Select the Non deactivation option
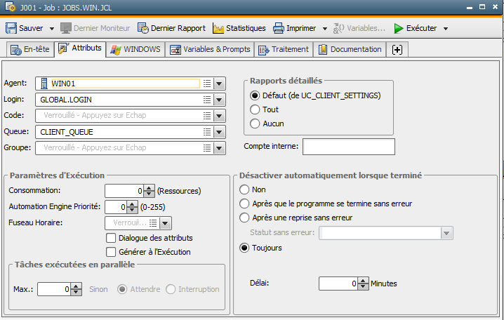Viewport: 504px width, 320px height. pos(244,189)
